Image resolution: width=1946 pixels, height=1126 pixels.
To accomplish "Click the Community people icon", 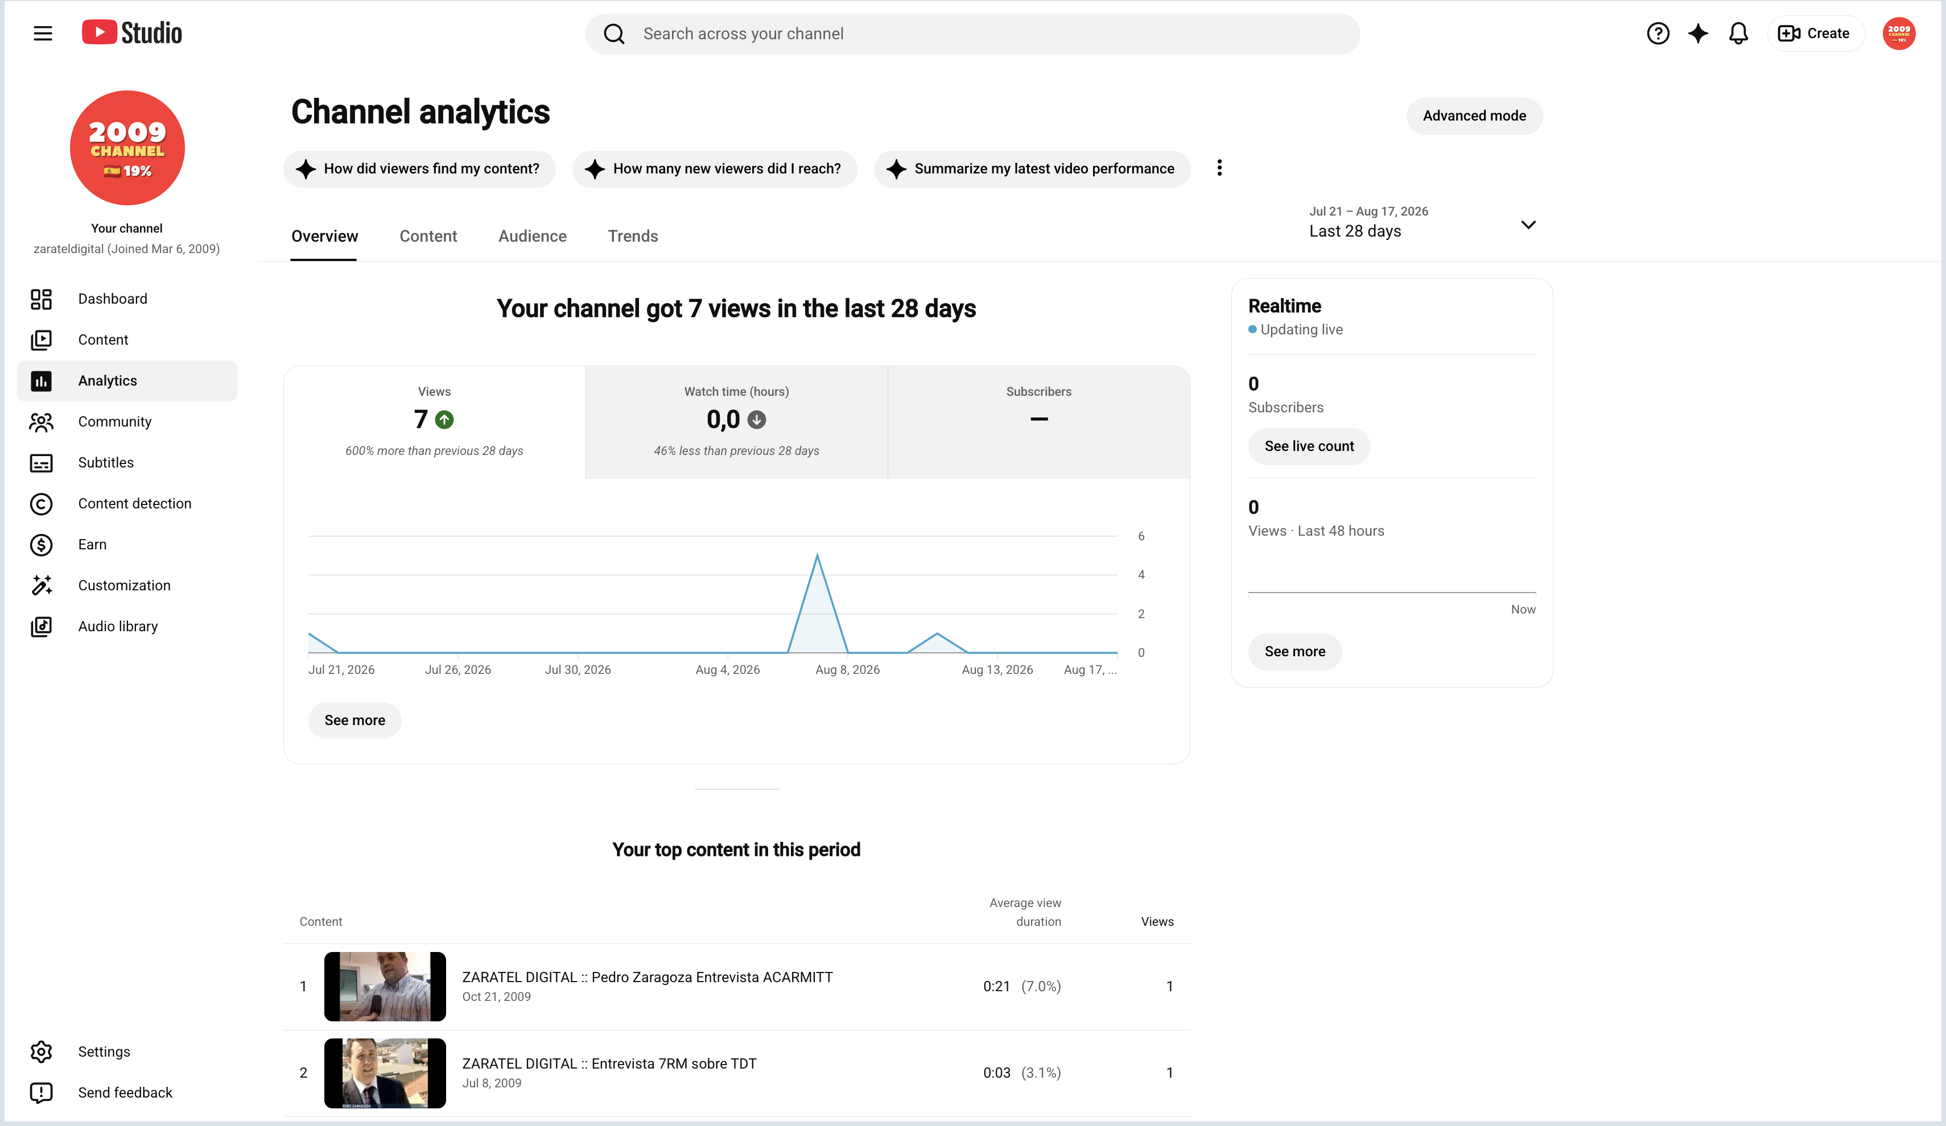I will pos(41,421).
